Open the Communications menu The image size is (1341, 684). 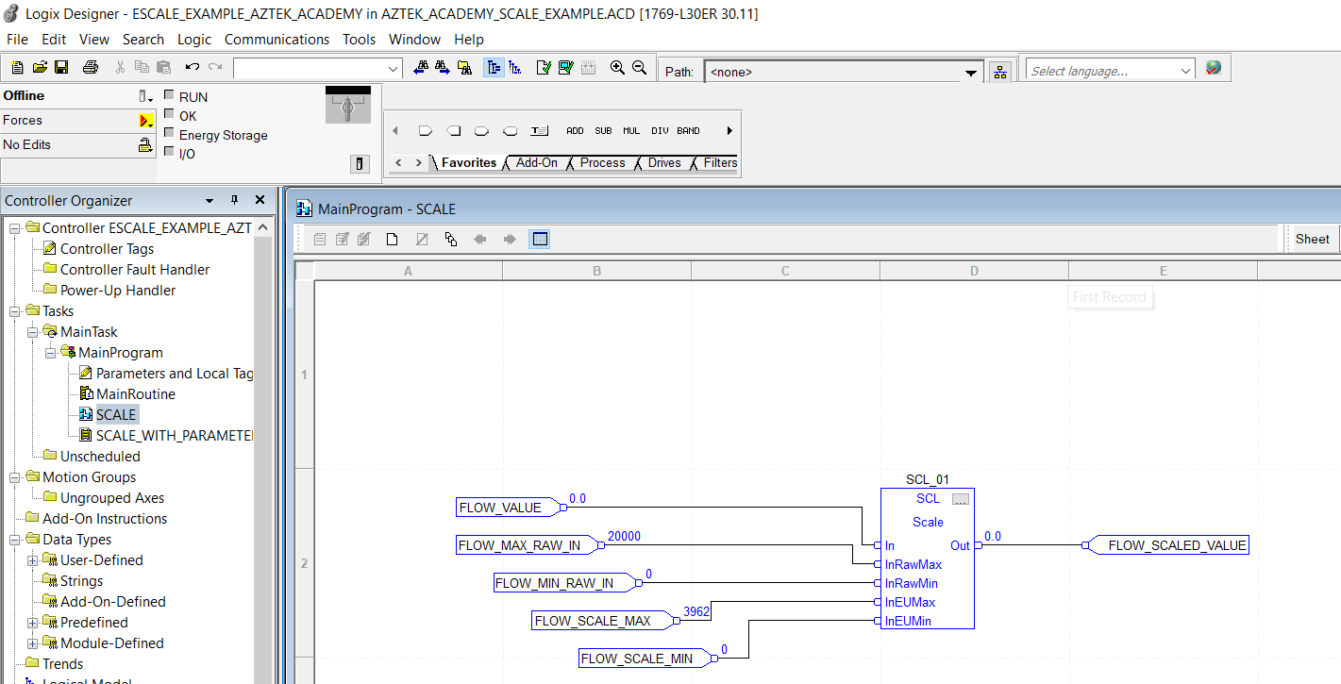pyautogui.click(x=277, y=40)
